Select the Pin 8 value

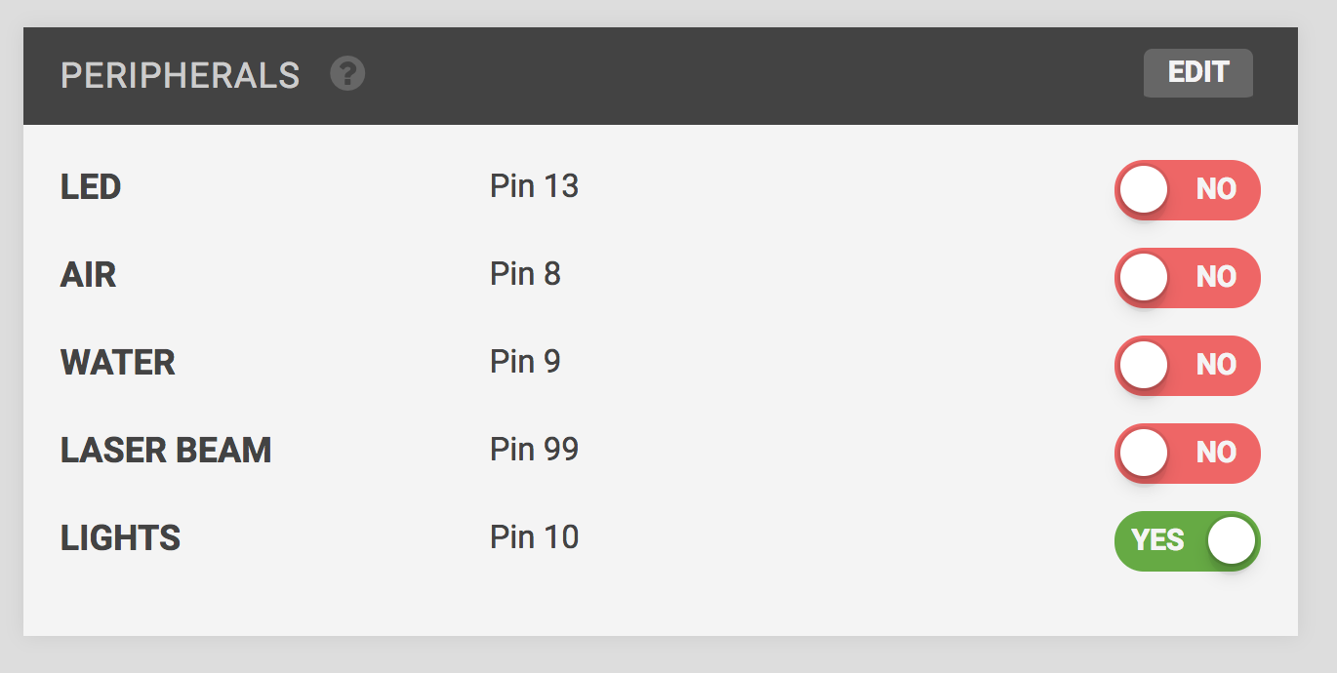pyautogui.click(x=525, y=274)
